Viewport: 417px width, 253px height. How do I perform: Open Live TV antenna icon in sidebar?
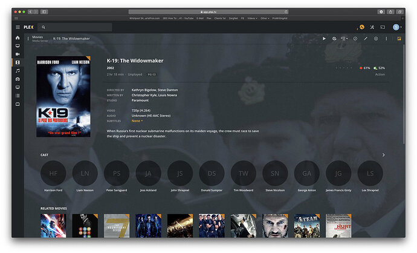(18, 104)
